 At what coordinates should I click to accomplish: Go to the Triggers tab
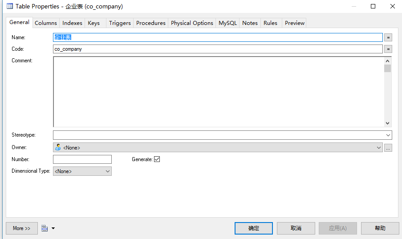[120, 23]
